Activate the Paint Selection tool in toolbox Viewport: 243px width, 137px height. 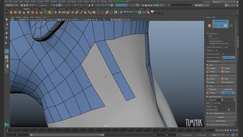(7, 29)
